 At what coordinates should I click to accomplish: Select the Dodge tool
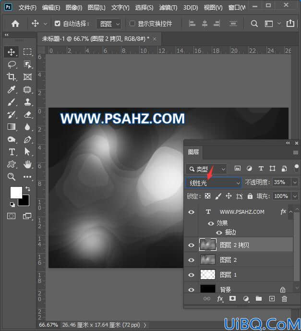11,139
